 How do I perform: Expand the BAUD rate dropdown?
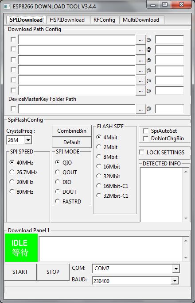[175, 281]
